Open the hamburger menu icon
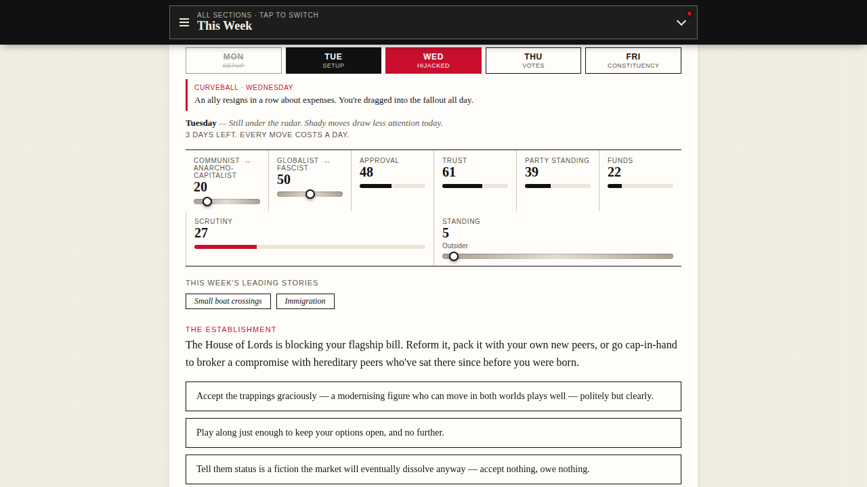The height and width of the screenshot is (487, 867). click(x=184, y=23)
